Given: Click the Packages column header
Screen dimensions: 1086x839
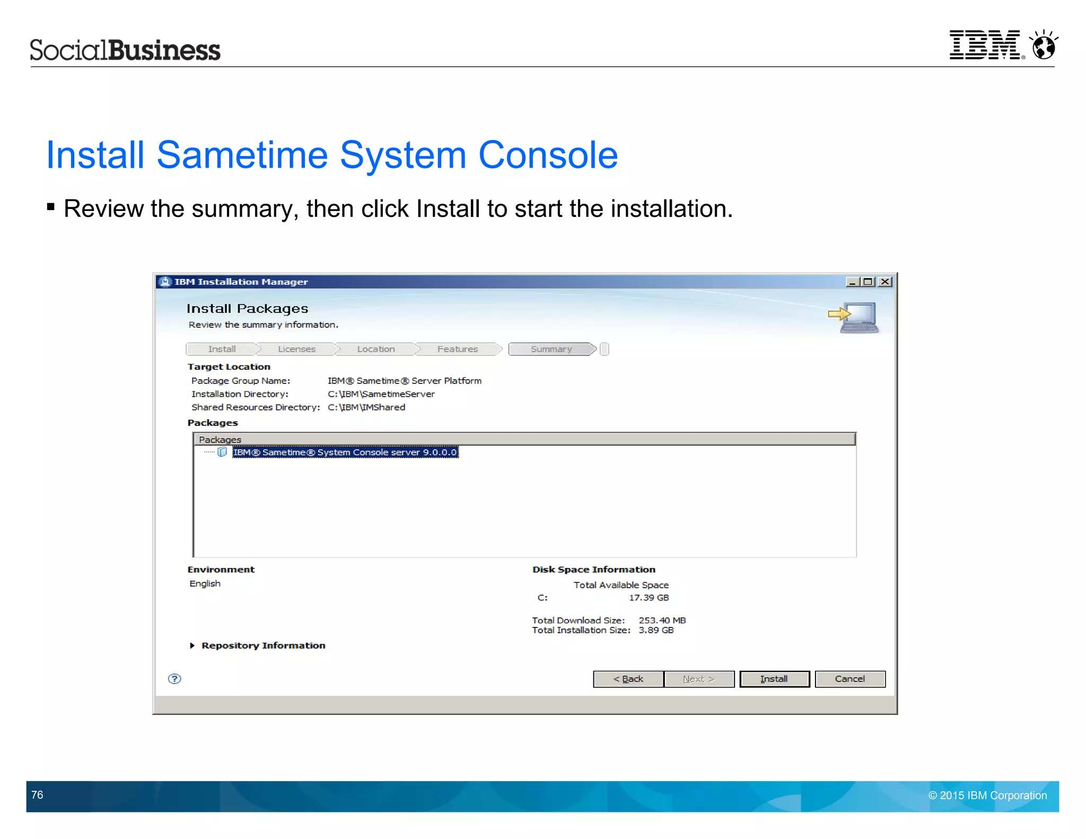Looking at the screenshot, I should (x=524, y=439).
